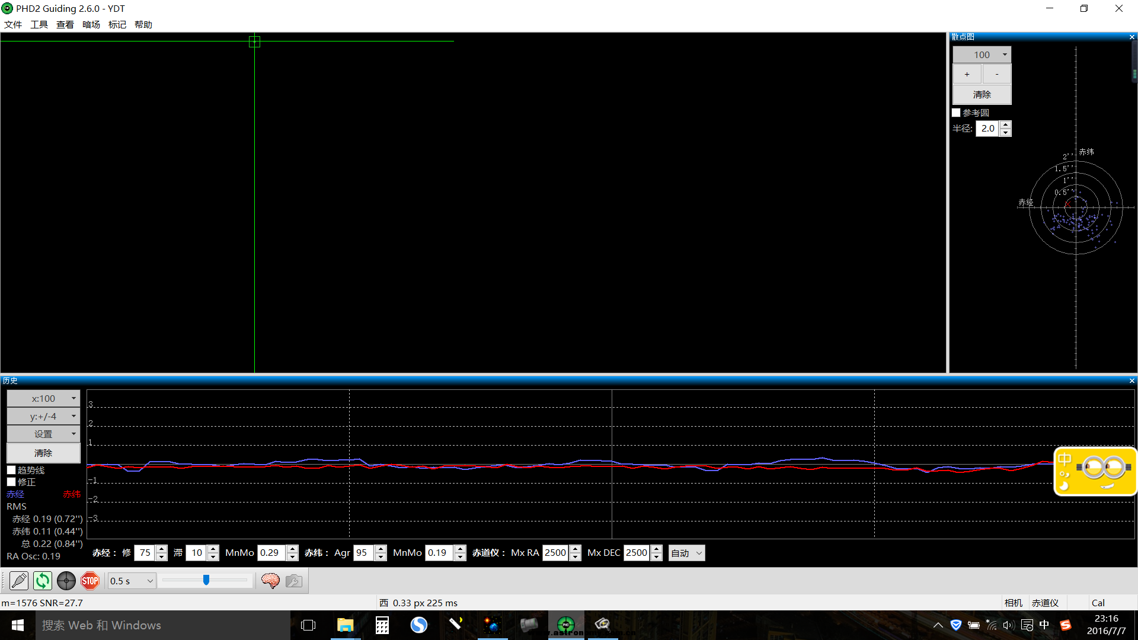Viewport: 1138px width, 640px height.
Task: Open advanced settings brain icon
Action: click(270, 581)
